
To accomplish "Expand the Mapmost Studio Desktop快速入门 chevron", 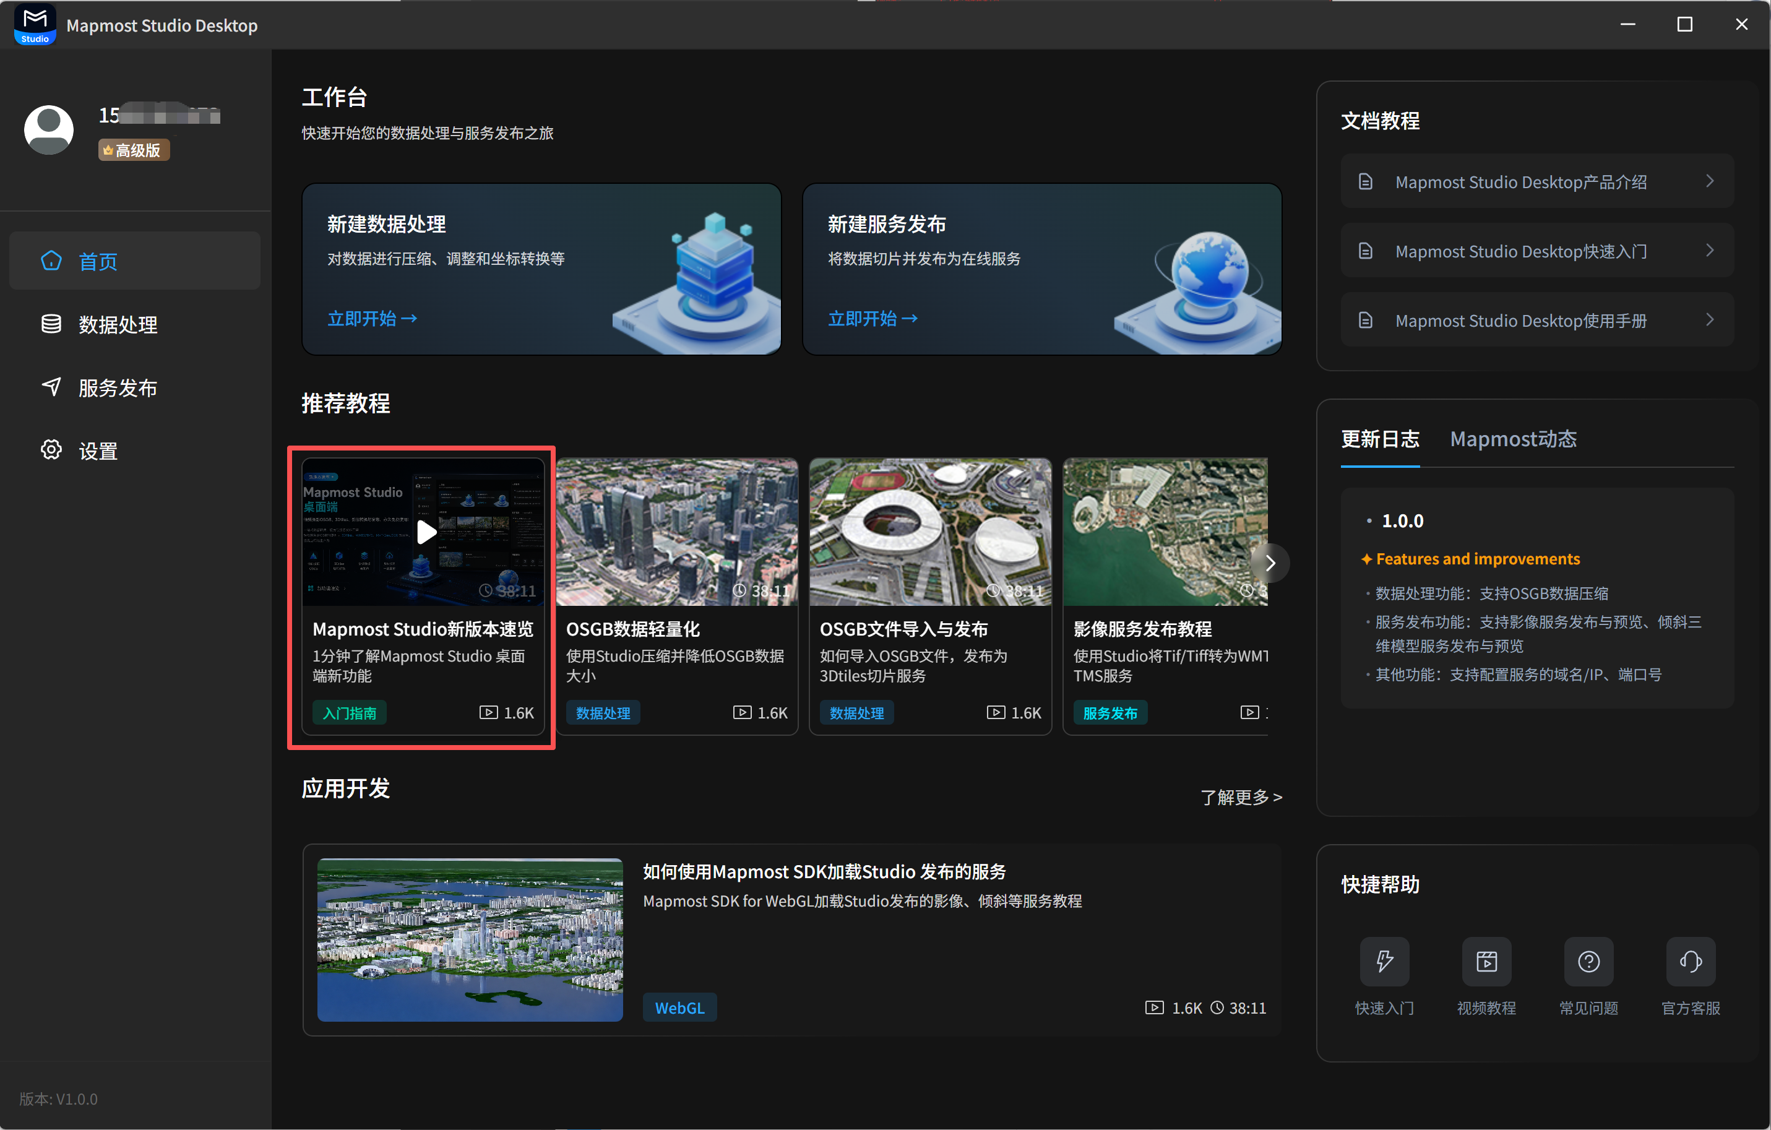I will 1710,250.
